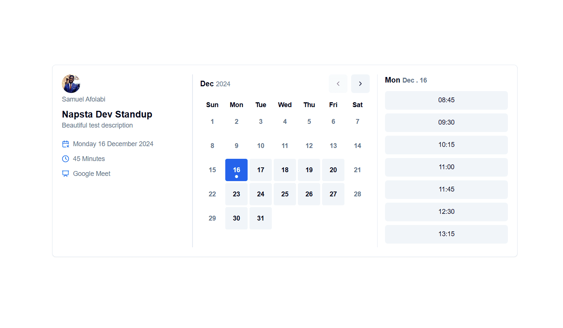
Task: Go to previous month with left chevron
Action: coord(338,84)
